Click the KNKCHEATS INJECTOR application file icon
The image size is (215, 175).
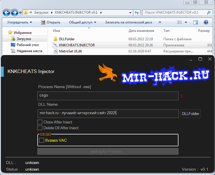coord(56,45)
